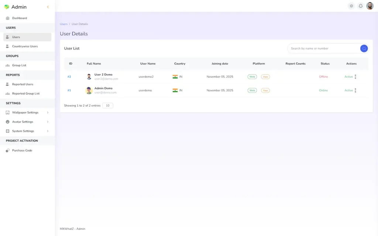The image size is (378, 236).
Task: Click the Users sidebar icon
Action: point(8,37)
